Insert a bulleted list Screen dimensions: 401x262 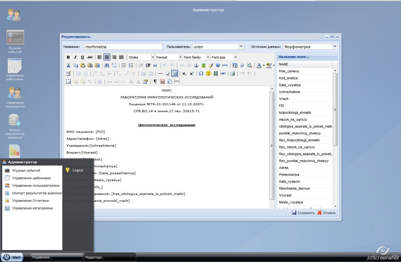[x=124, y=65]
